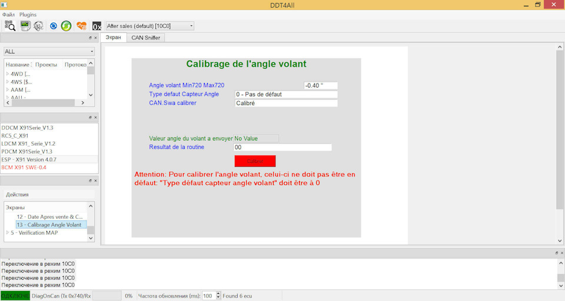Viewport: 565px width, 301px height.
Task: Click the refresh rate field showing 100
Action: (208, 296)
